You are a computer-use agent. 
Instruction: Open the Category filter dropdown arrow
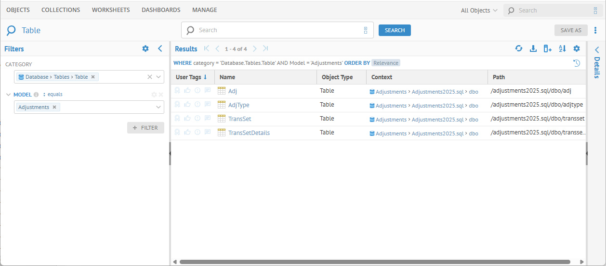tap(158, 77)
